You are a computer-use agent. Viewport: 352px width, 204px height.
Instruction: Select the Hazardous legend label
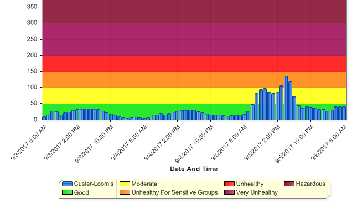[x=310, y=184]
